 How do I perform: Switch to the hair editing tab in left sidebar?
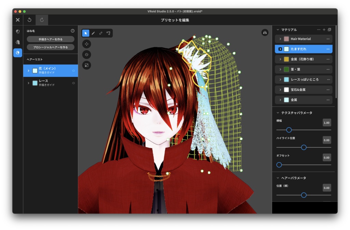(x=18, y=53)
